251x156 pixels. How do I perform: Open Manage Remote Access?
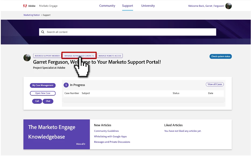110,56
